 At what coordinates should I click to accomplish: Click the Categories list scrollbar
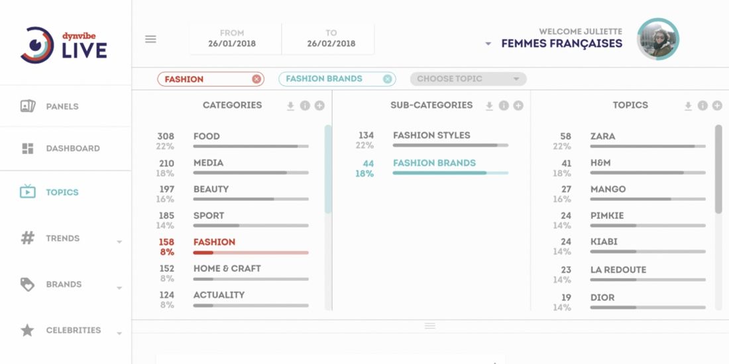coord(328,169)
